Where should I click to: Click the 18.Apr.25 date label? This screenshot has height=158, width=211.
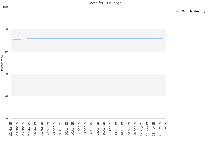[98, 129]
